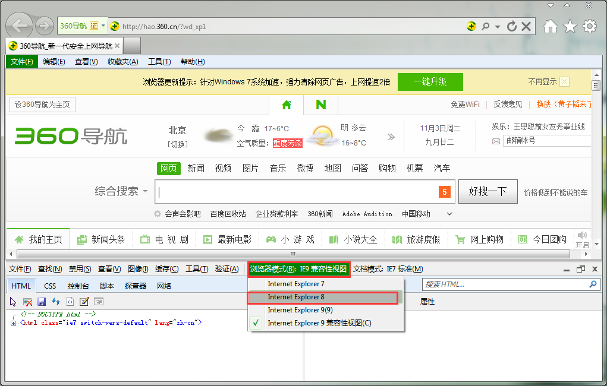This screenshot has width=607, height=386.
Task: Stop loading with the address bar X icon
Action: [526, 26]
